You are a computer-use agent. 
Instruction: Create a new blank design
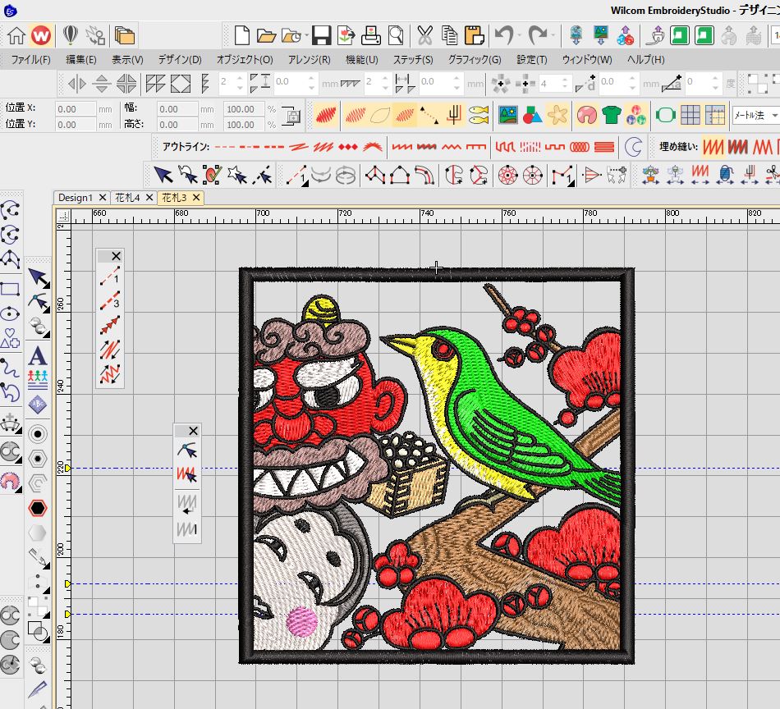[x=241, y=36]
